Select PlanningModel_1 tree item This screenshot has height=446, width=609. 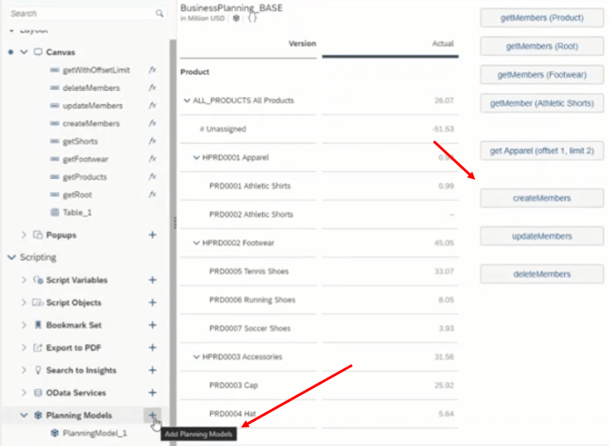(94, 433)
